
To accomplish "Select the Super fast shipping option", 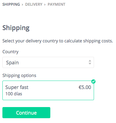I will (48, 90).
